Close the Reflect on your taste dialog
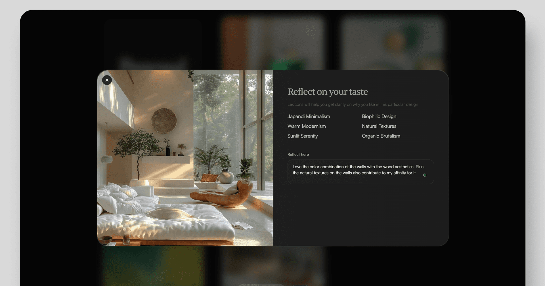The height and width of the screenshot is (286, 545). [x=107, y=80]
